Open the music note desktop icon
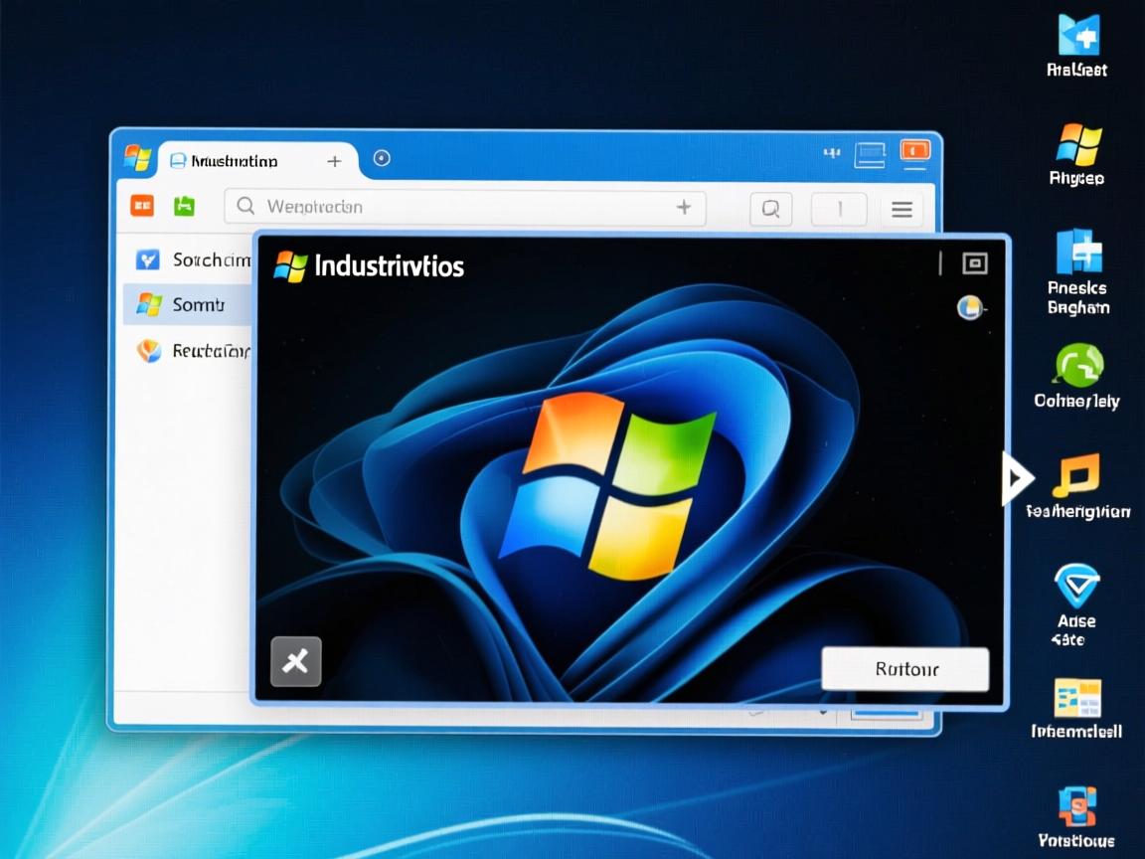The width and height of the screenshot is (1145, 859). point(1075,476)
